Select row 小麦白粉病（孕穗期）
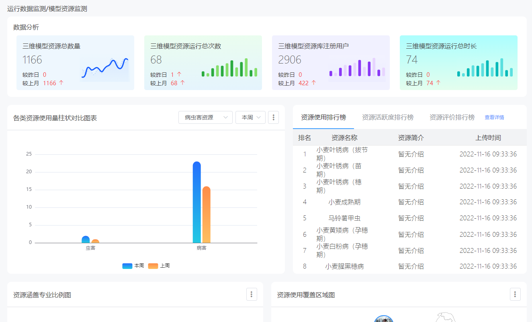532x322 pixels. [410, 250]
